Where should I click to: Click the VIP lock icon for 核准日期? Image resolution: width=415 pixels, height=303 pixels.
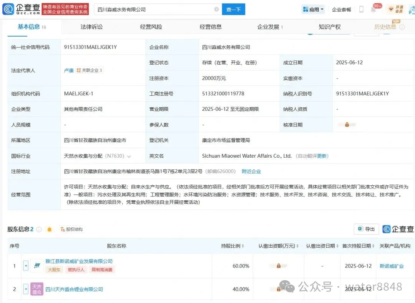(347, 125)
